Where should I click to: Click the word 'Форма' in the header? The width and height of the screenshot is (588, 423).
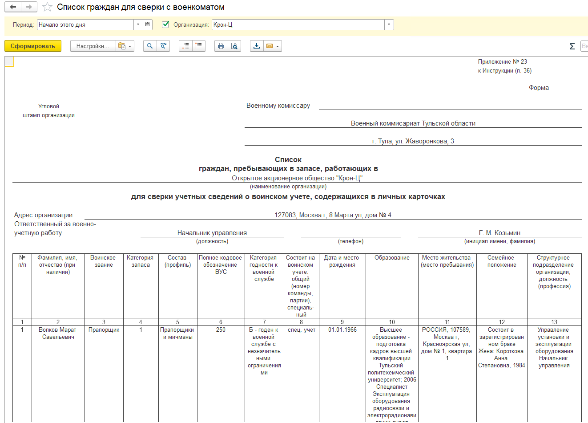pyautogui.click(x=539, y=88)
